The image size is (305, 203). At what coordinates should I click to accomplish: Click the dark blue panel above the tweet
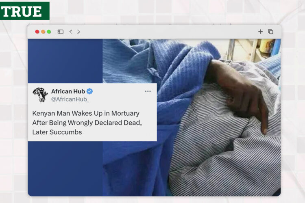pyautogui.click(x=65, y=61)
